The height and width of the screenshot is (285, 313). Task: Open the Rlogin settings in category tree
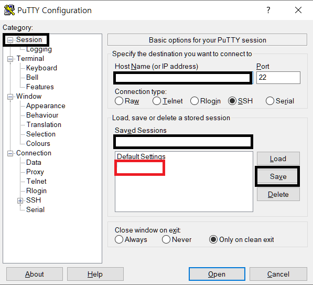[x=36, y=191]
